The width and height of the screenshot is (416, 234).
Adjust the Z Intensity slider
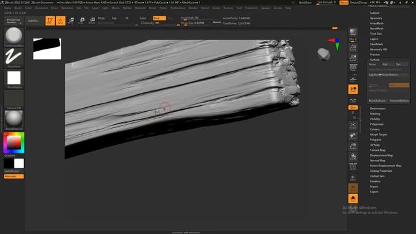[x=160, y=23]
